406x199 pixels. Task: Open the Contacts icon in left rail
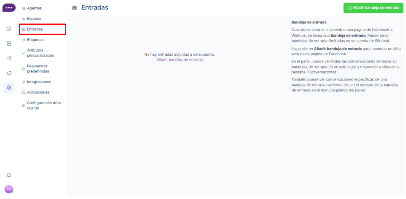[x=9, y=44]
